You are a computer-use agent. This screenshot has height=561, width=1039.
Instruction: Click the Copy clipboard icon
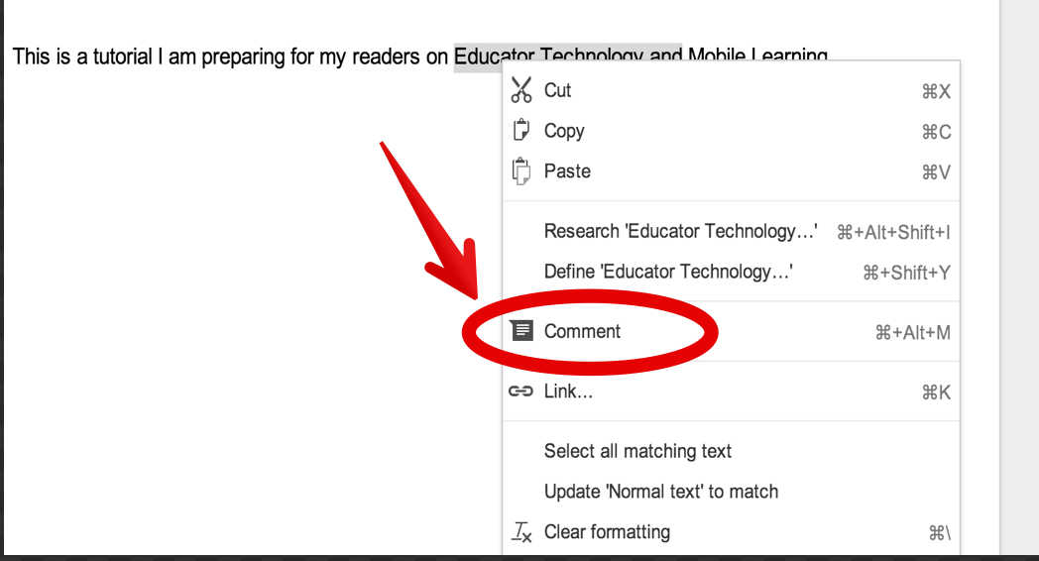(x=521, y=131)
